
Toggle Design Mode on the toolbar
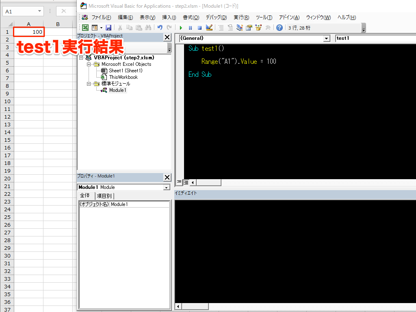click(x=209, y=28)
